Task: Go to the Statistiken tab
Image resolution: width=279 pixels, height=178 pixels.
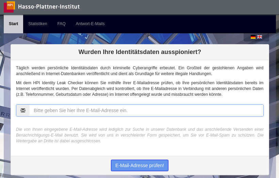Action: click(x=38, y=24)
